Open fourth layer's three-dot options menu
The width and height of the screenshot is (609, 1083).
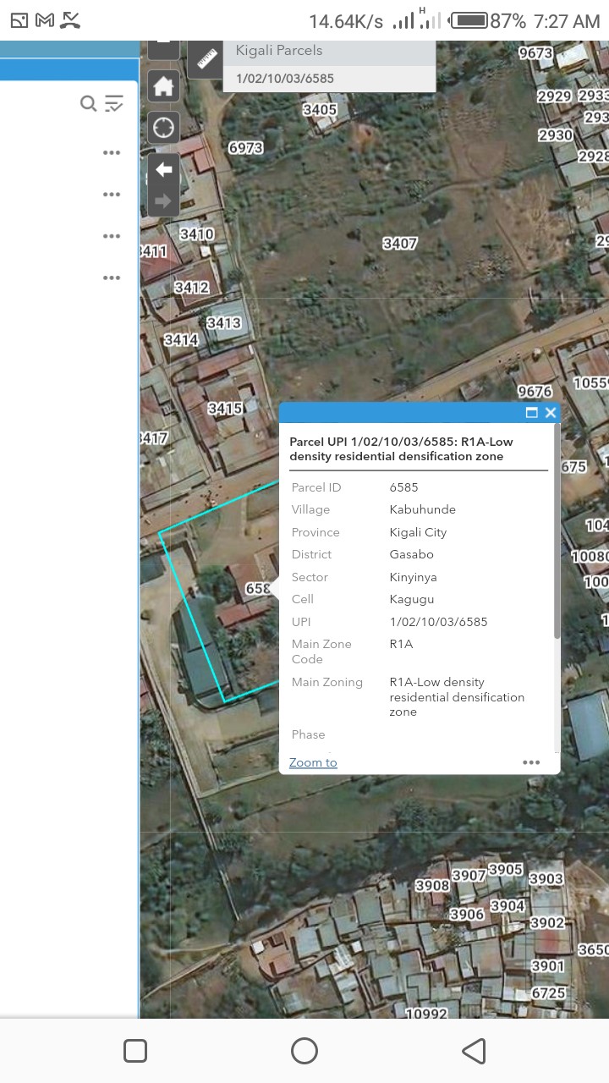(112, 278)
